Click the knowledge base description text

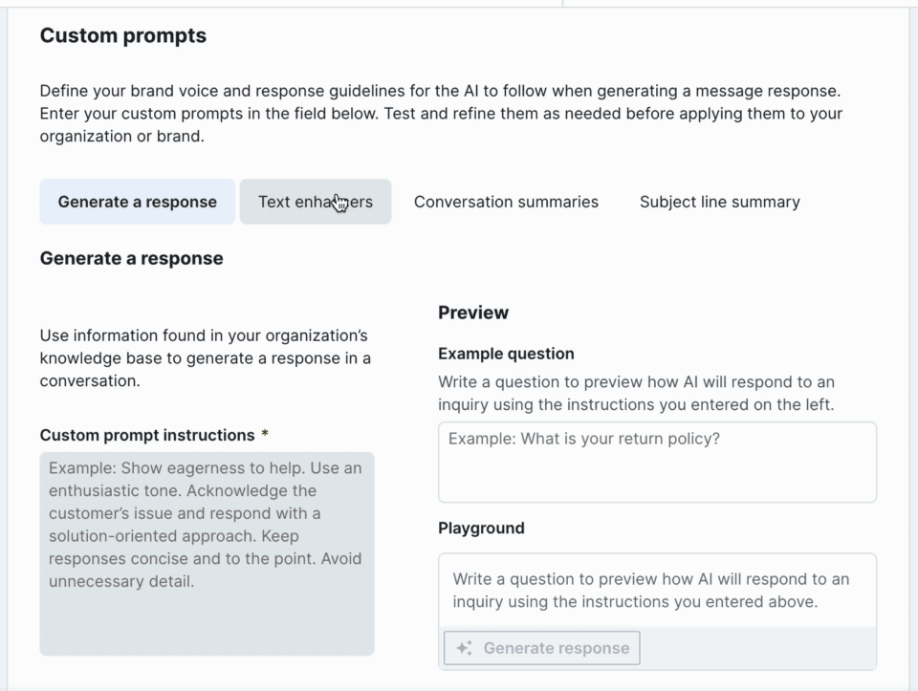tap(206, 358)
